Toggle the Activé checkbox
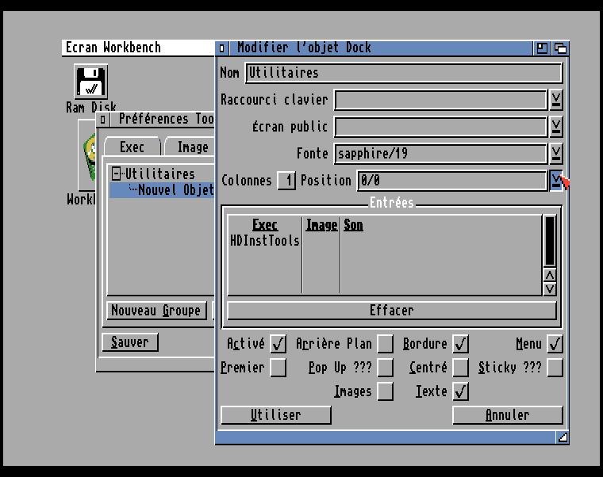This screenshot has width=603, height=477. [278, 344]
